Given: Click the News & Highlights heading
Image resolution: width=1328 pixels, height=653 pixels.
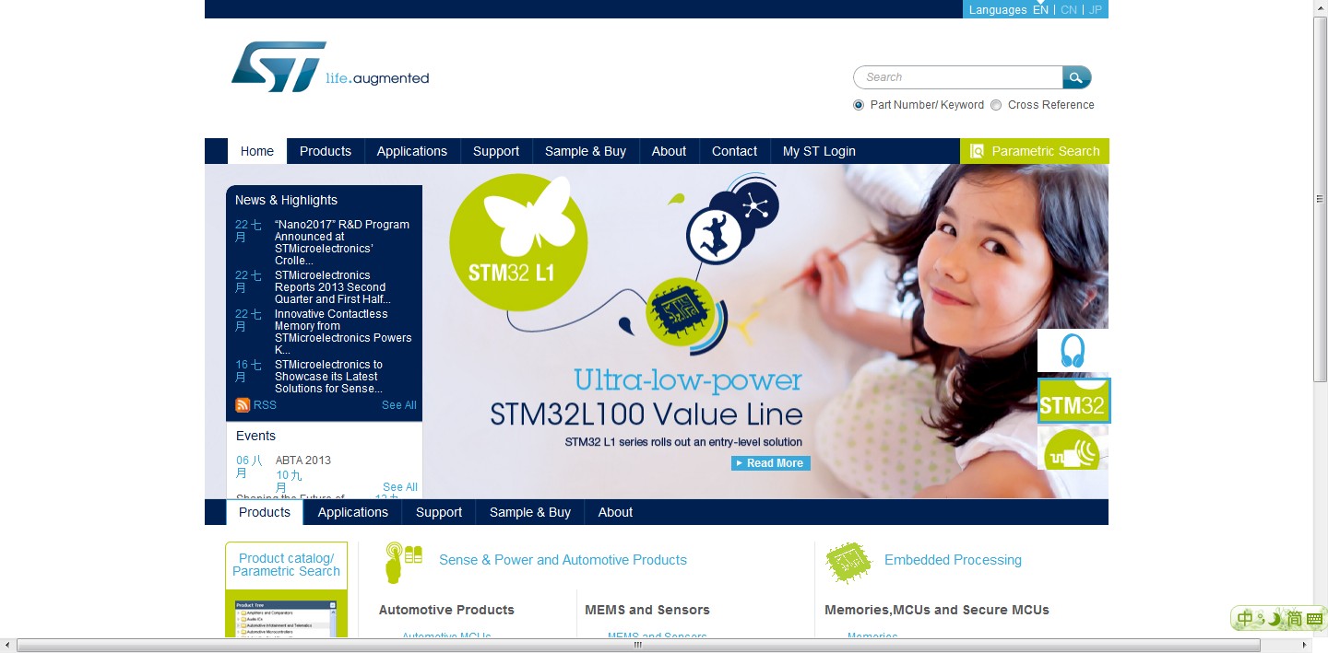Looking at the screenshot, I should click(286, 200).
